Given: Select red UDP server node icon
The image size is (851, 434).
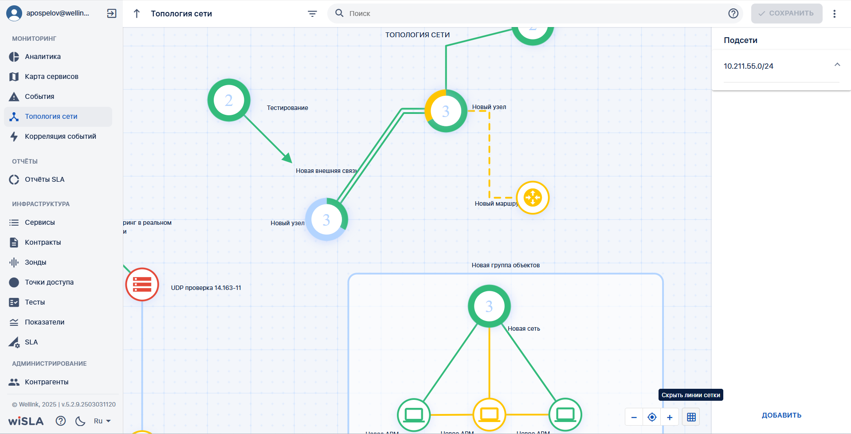Looking at the screenshot, I should (142, 284).
